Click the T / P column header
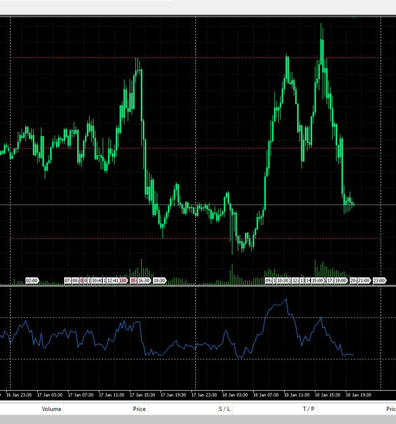Viewport: 396px width, 424px height. pyautogui.click(x=308, y=409)
